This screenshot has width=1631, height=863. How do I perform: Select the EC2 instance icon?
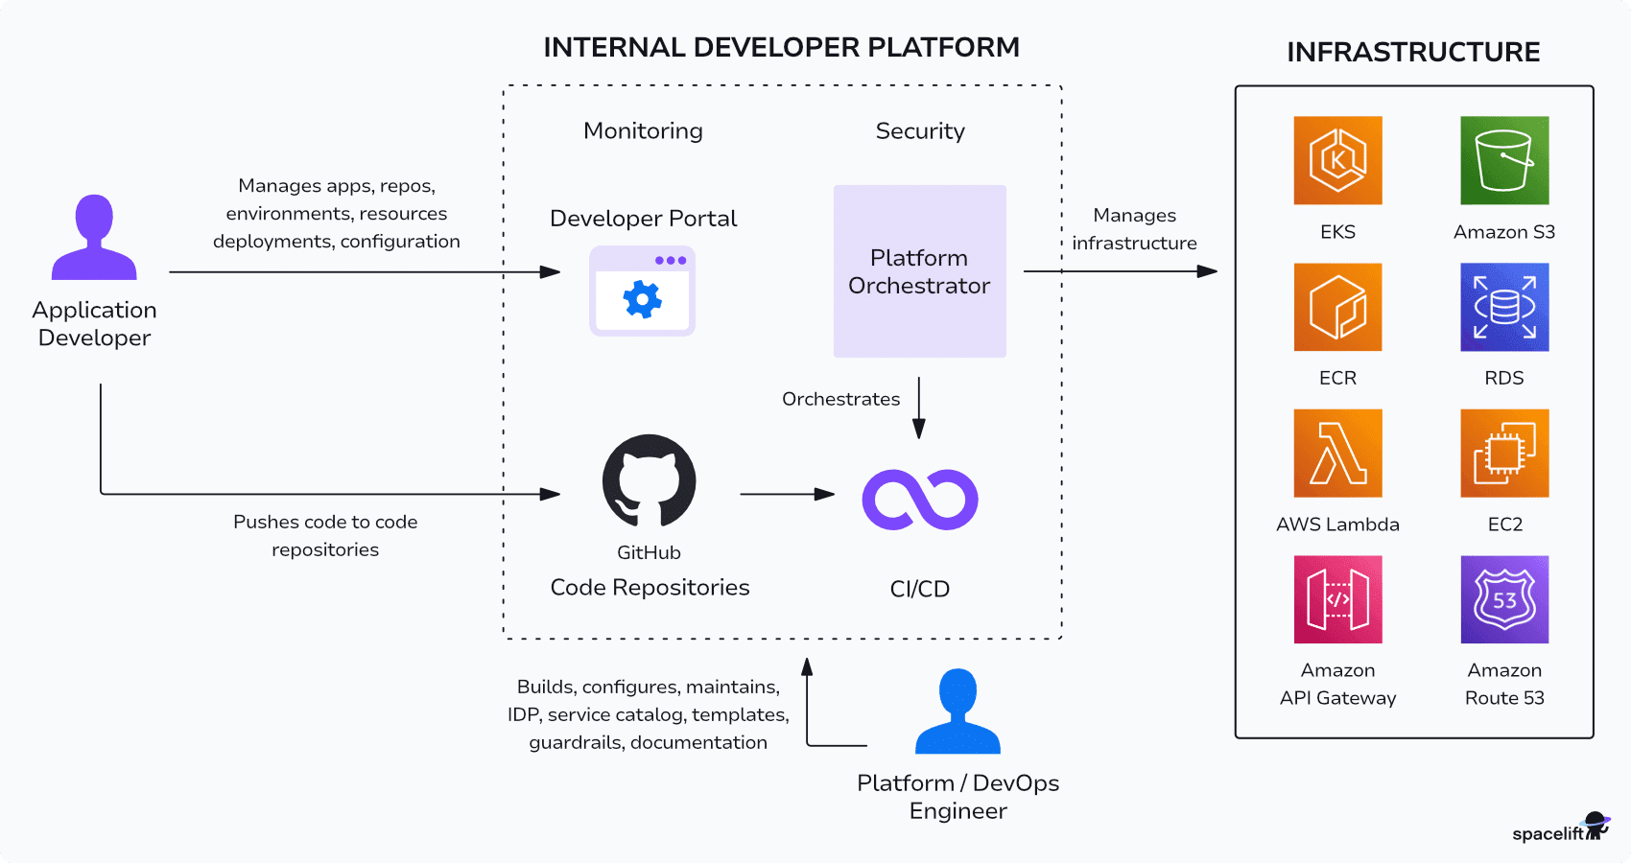coord(1503,454)
